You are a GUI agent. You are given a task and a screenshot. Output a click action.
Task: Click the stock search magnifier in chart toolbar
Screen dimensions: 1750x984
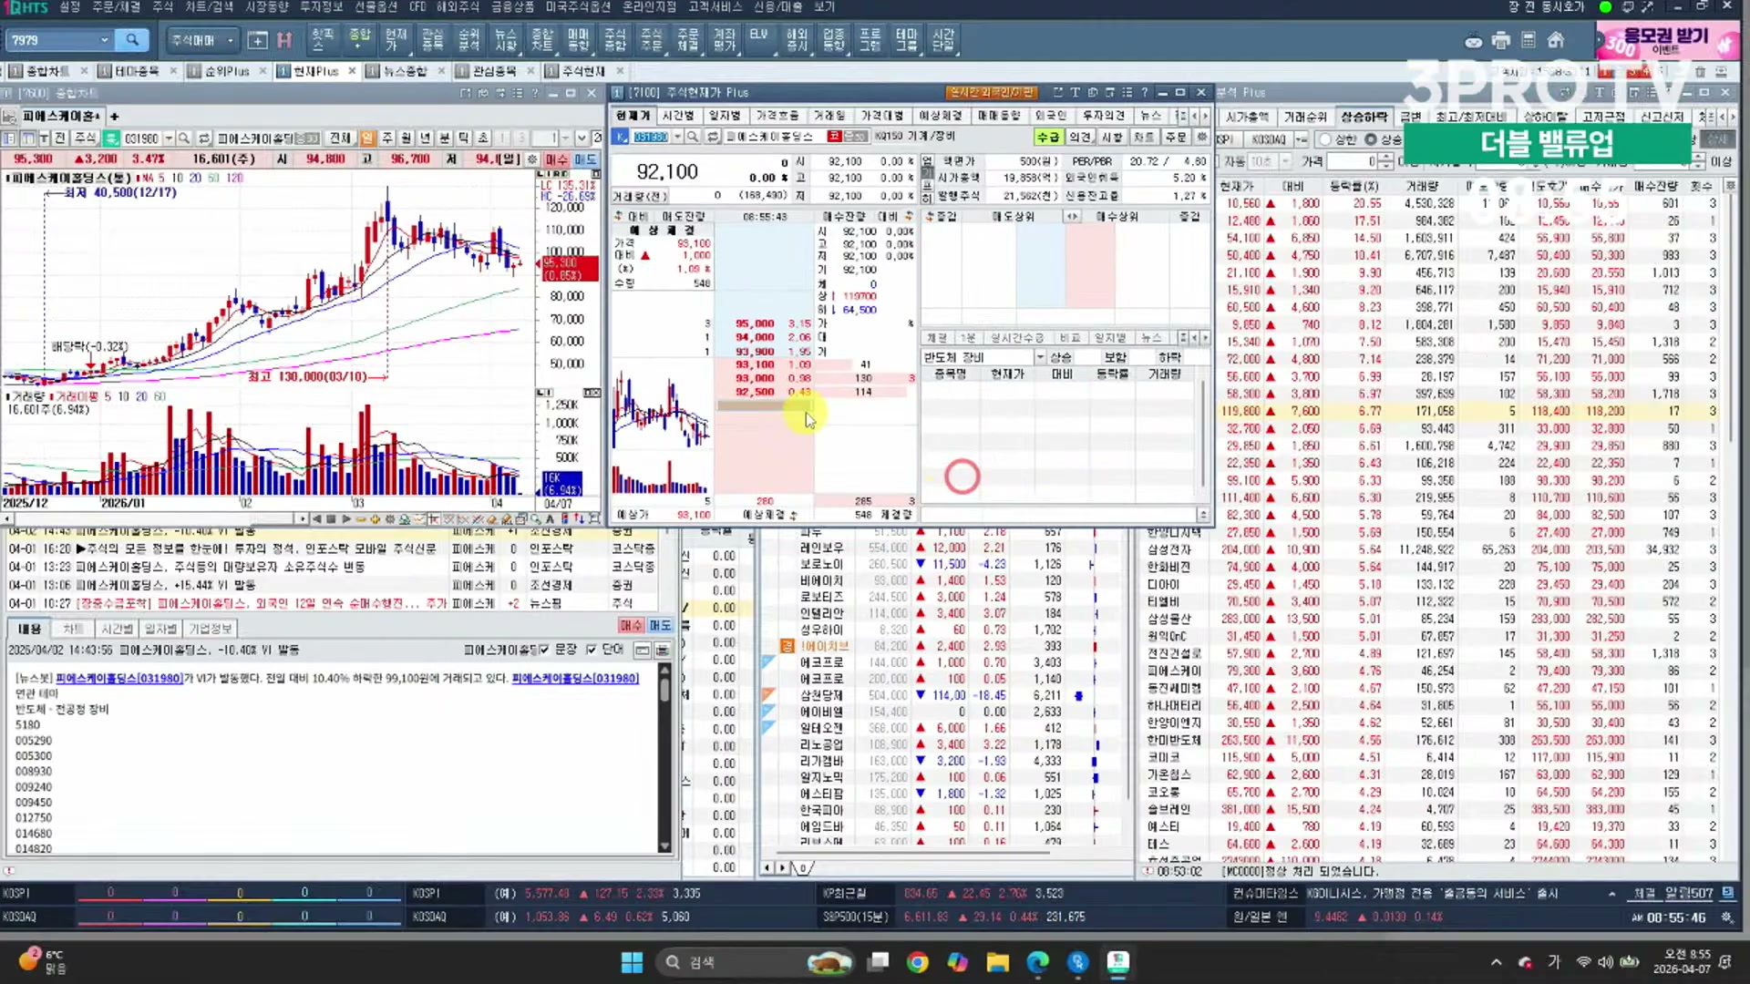pos(184,138)
